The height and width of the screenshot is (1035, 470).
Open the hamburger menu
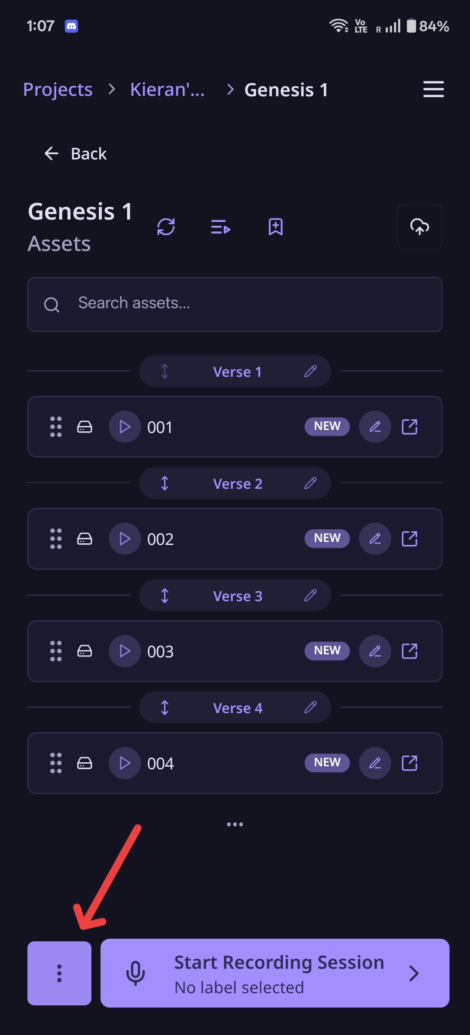[433, 89]
